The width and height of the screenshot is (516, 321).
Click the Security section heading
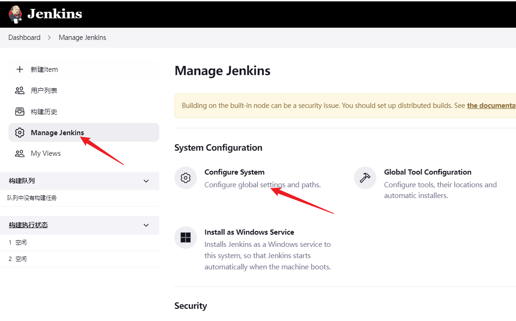190,306
